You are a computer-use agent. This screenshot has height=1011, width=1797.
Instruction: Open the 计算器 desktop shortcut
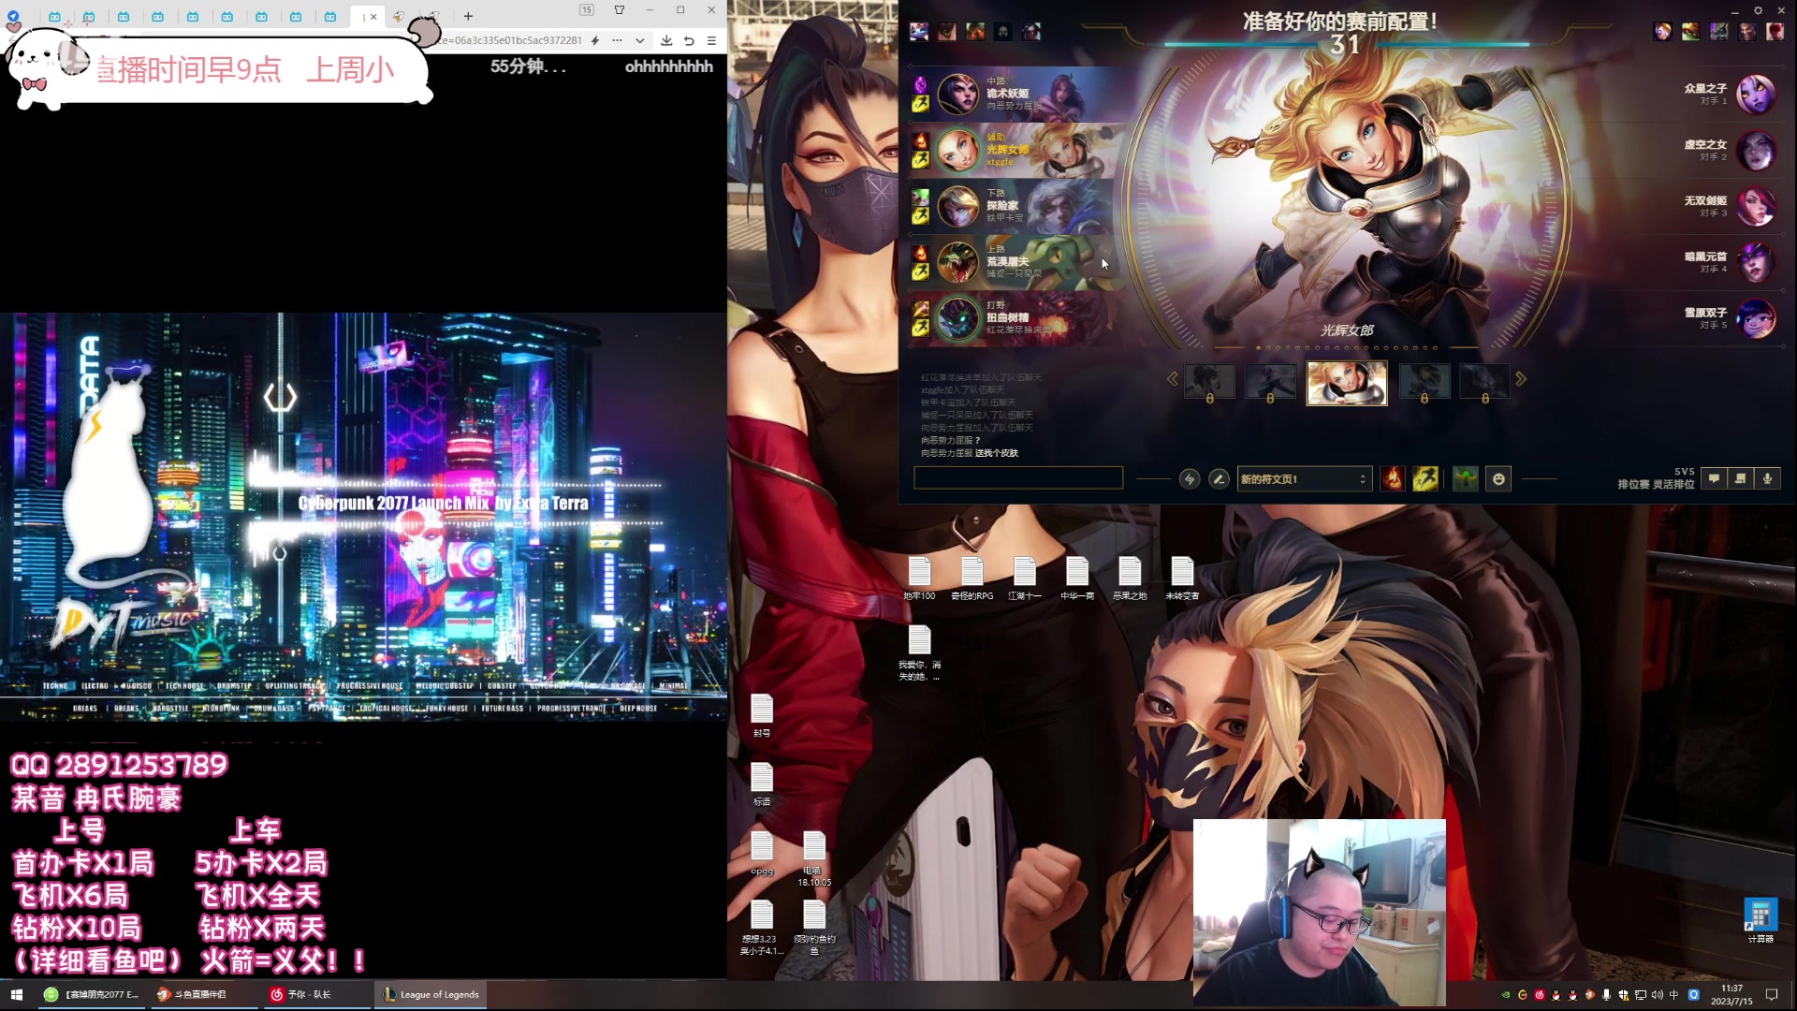[x=1760, y=920]
